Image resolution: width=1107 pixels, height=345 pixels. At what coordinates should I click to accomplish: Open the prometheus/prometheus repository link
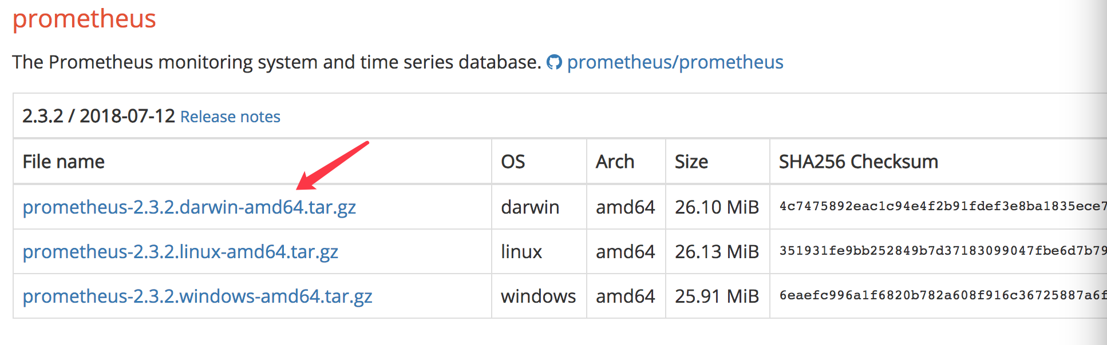click(675, 62)
